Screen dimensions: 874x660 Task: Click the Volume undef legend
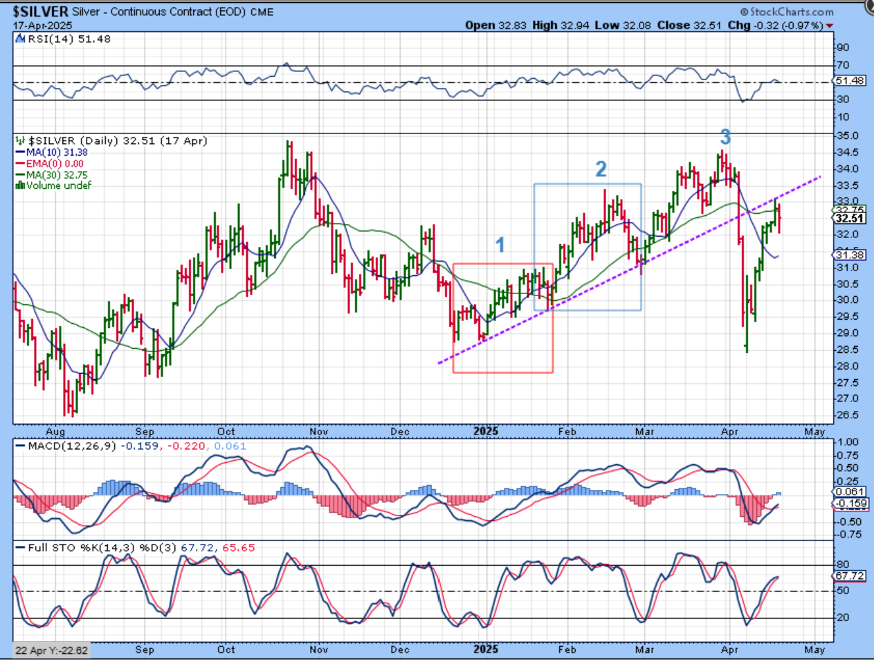[59, 185]
